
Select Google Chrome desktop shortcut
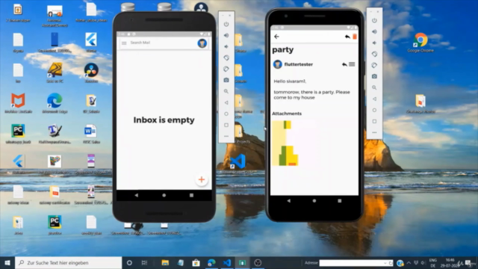(x=420, y=43)
